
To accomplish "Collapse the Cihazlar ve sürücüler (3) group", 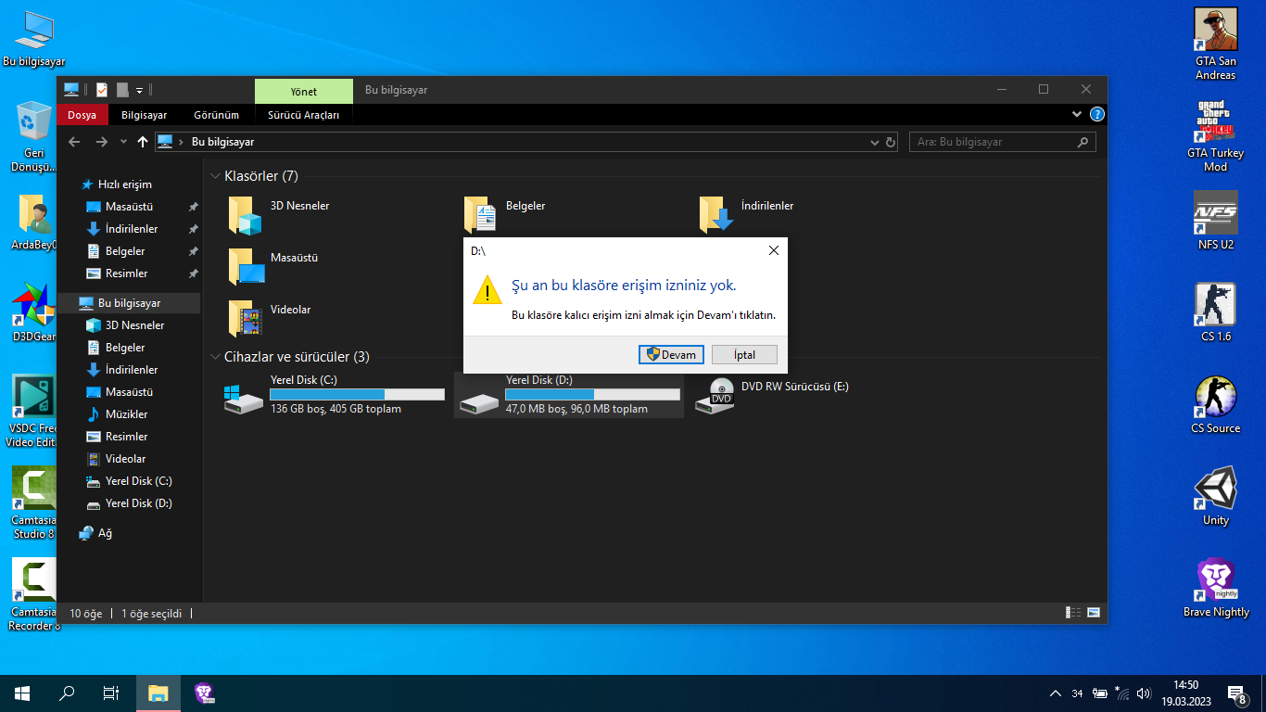I will 215,357.
